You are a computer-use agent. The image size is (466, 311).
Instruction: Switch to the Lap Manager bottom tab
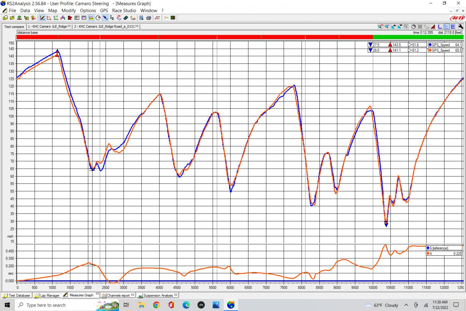(47, 296)
